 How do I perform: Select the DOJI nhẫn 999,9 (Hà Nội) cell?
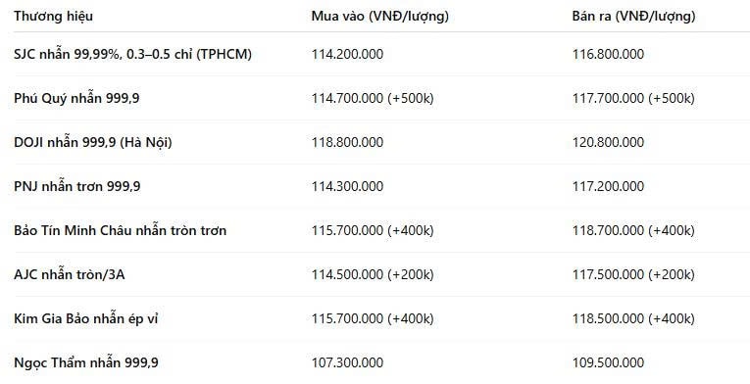coord(93,142)
